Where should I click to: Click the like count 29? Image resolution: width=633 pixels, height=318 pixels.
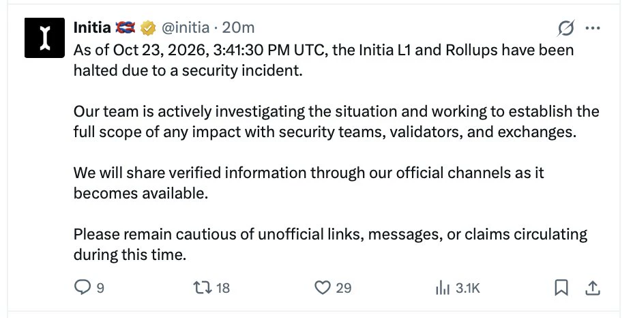pyautogui.click(x=344, y=288)
